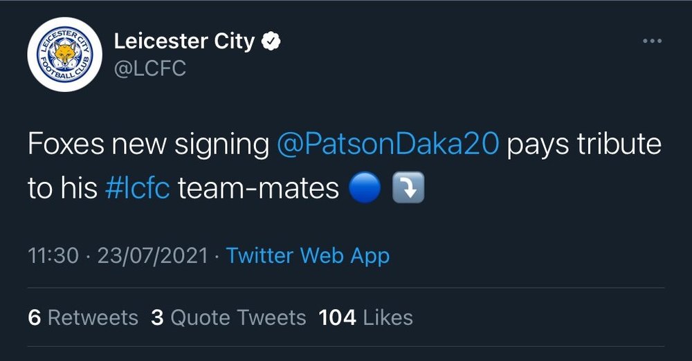The image size is (692, 361).
Task: Open the #lcfc hashtag
Action: point(137,187)
